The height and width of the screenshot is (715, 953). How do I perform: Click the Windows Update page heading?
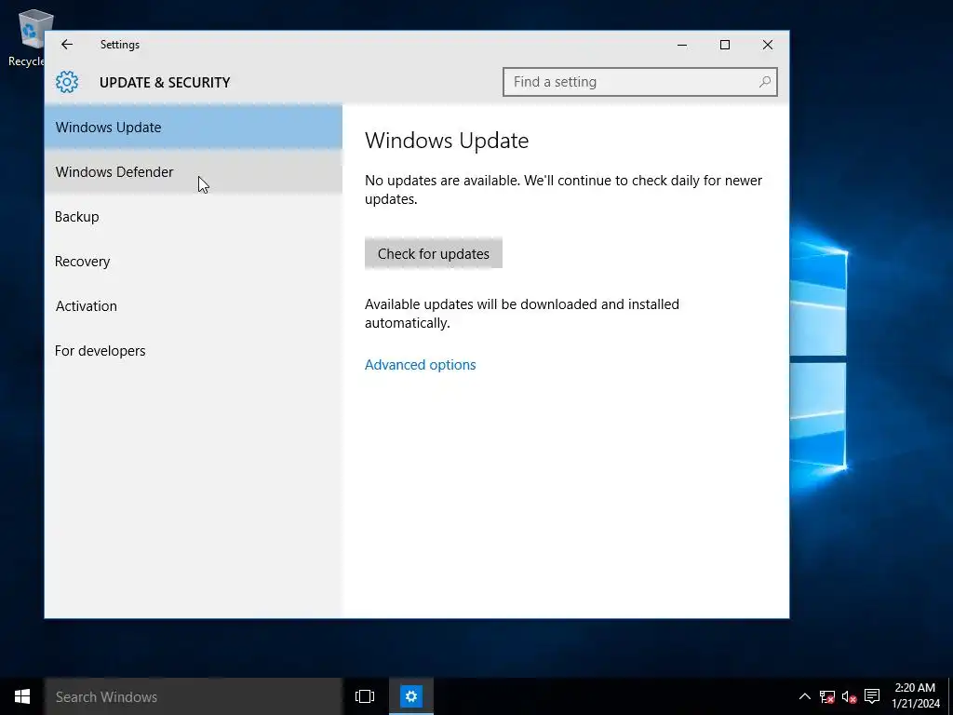point(447,141)
